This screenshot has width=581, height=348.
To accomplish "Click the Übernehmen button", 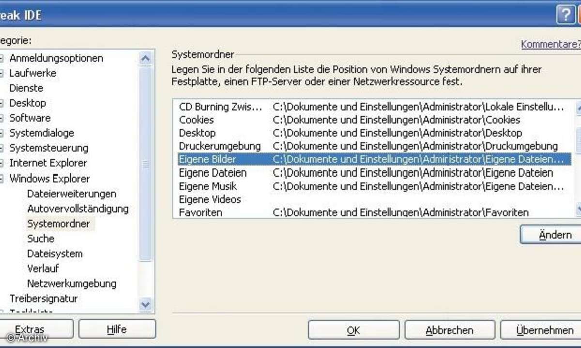I will tap(541, 331).
